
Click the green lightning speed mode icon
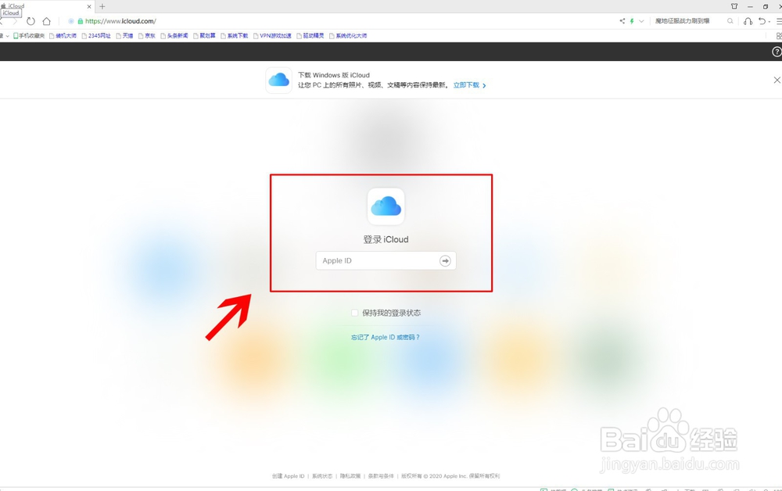tap(632, 21)
